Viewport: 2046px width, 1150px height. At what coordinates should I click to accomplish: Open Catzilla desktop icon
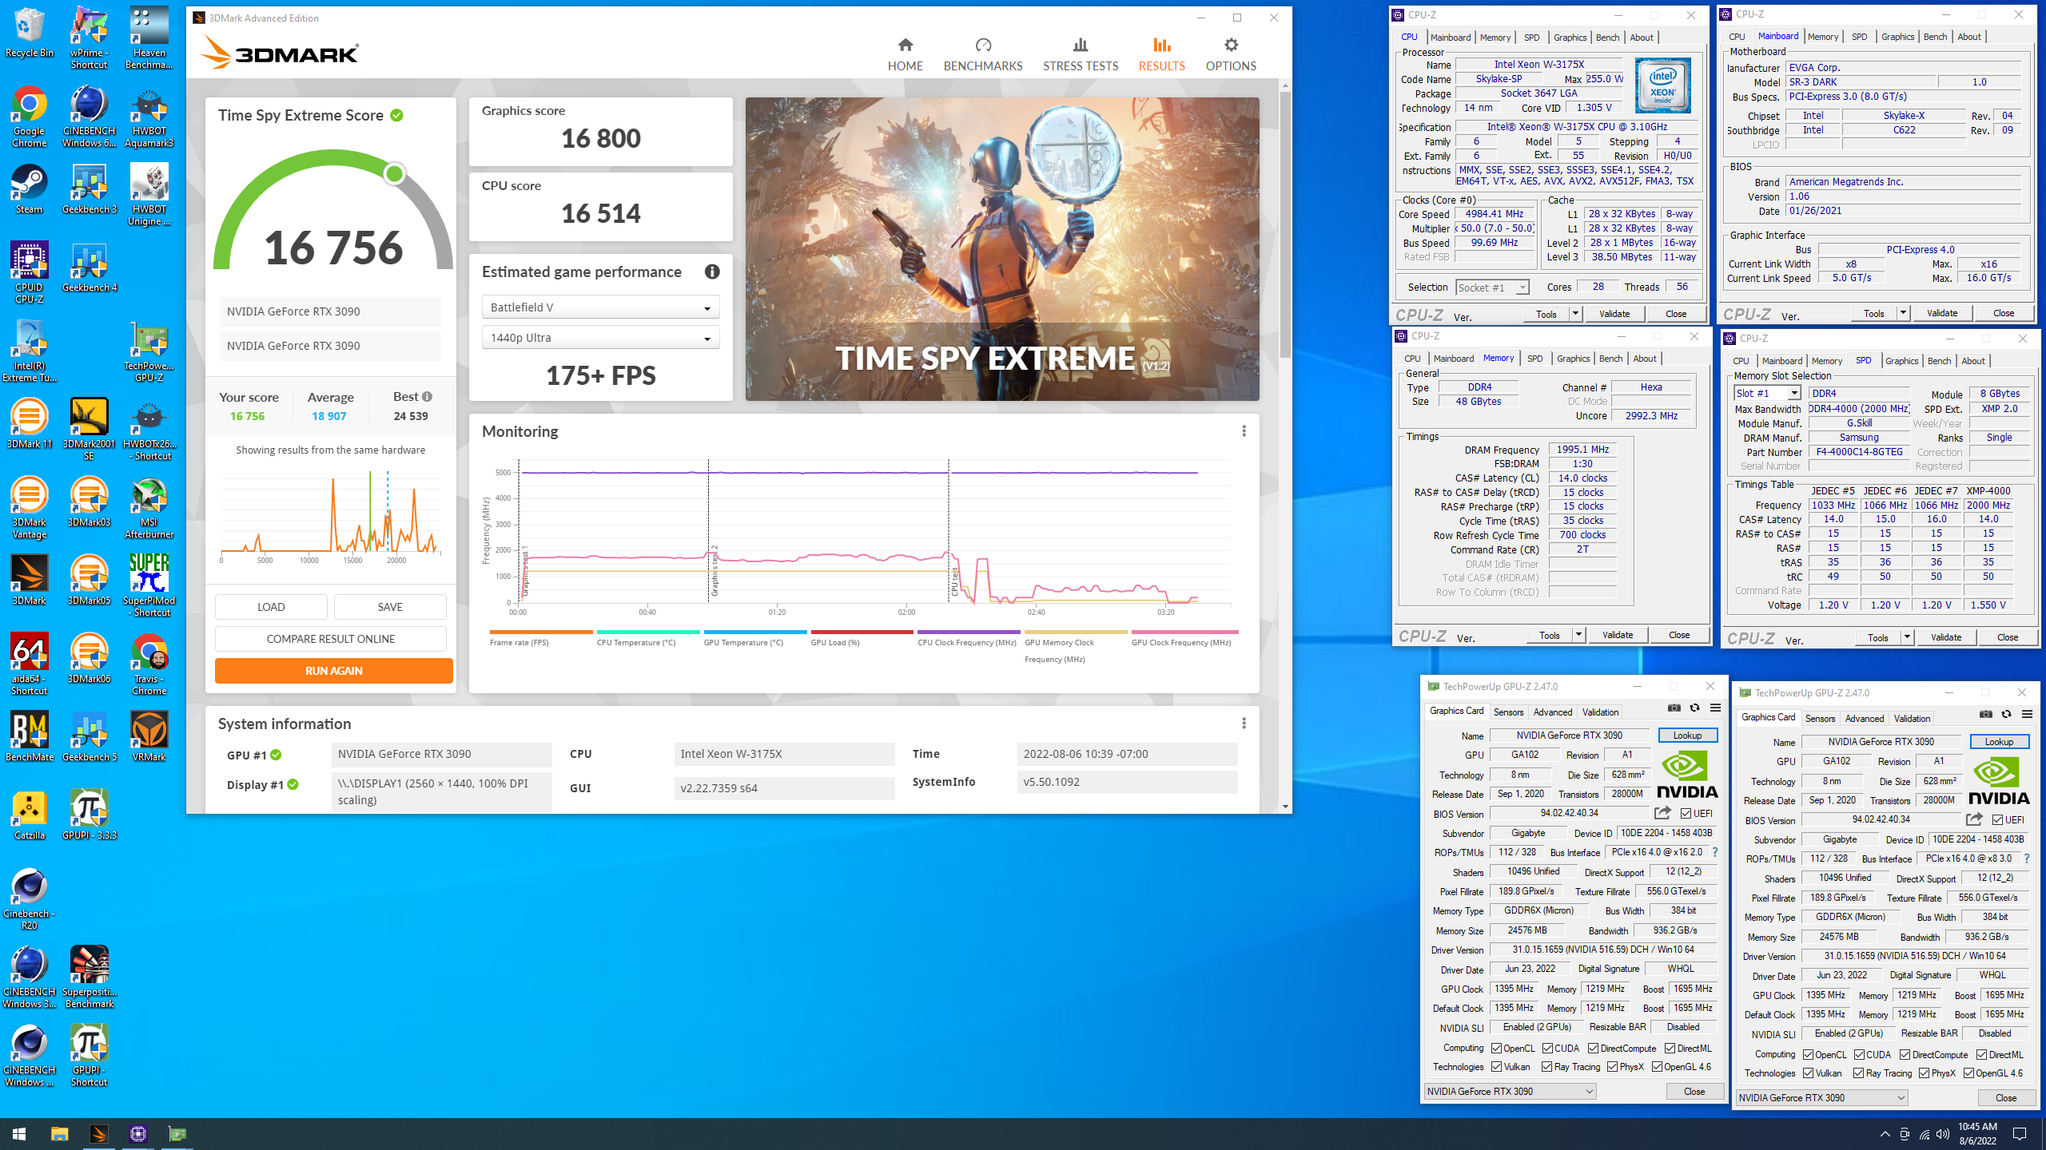pos(30,815)
